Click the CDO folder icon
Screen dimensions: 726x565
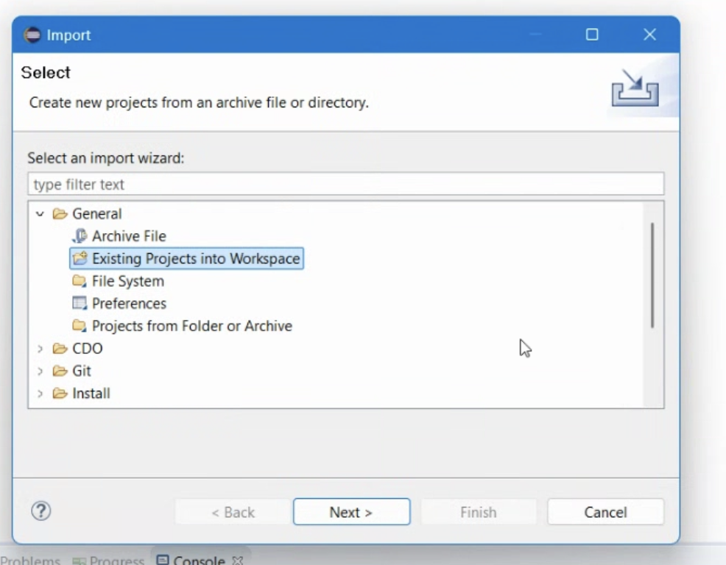(60, 349)
